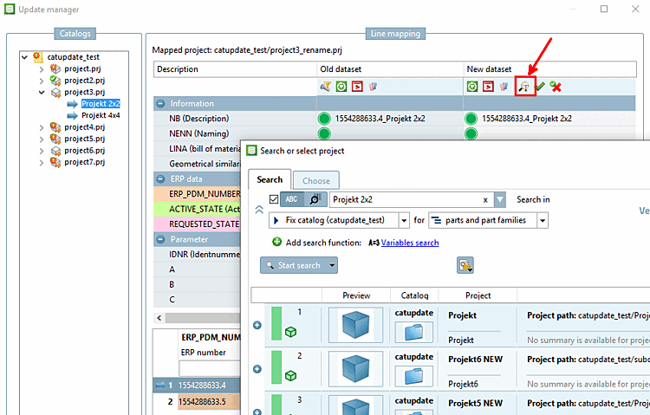Click green target icon under New dataset
650x415 pixels.
tap(472, 87)
